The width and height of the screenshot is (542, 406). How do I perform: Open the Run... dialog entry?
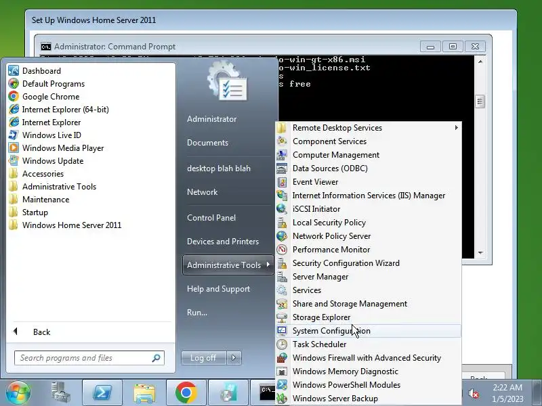tap(197, 313)
